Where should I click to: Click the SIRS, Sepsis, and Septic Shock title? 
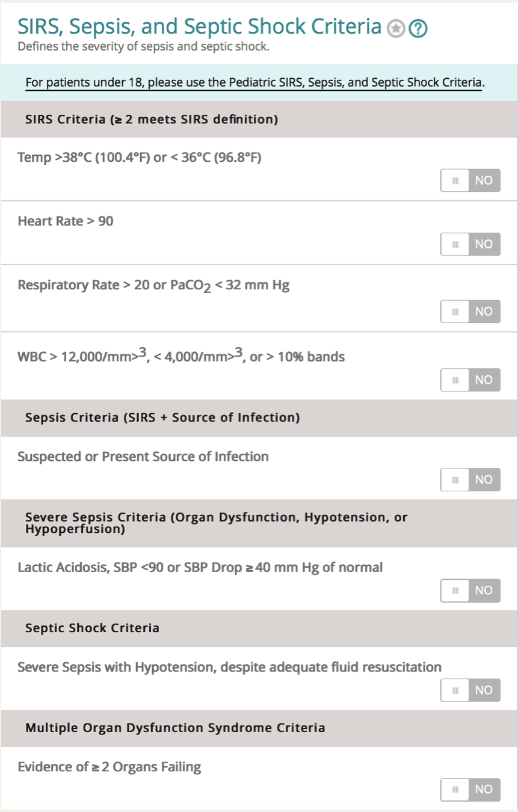[199, 26]
